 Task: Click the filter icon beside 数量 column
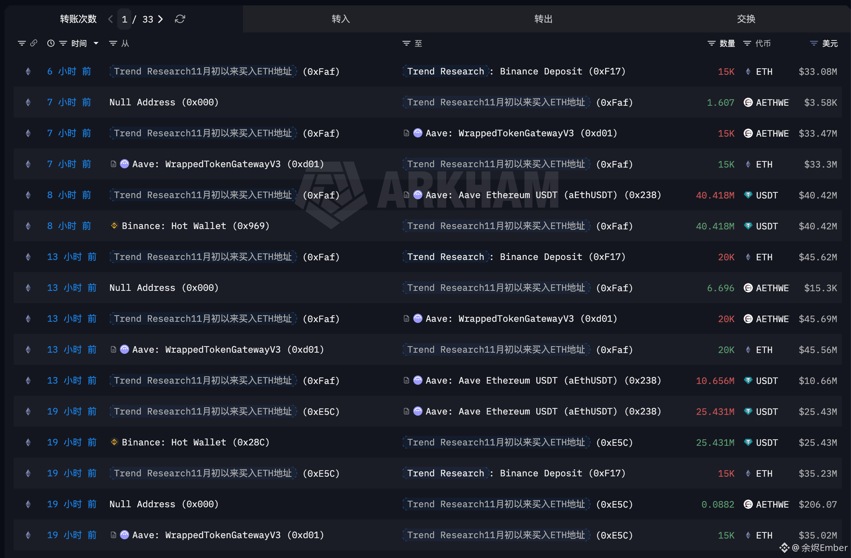click(711, 43)
